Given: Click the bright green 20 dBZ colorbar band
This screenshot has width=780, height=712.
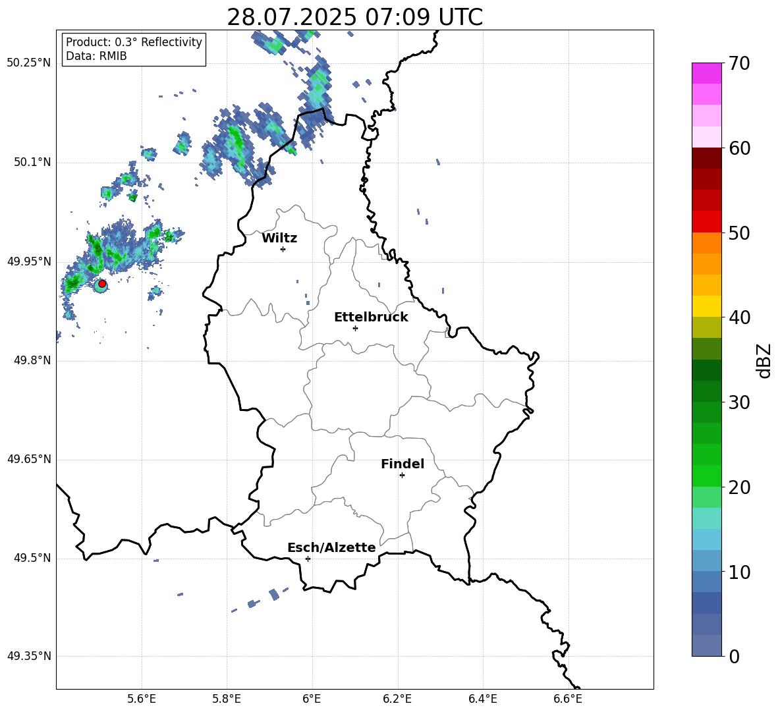Looking at the screenshot, I should (707, 476).
